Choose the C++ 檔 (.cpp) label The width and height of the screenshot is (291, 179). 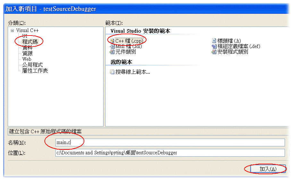pyautogui.click(x=129, y=41)
